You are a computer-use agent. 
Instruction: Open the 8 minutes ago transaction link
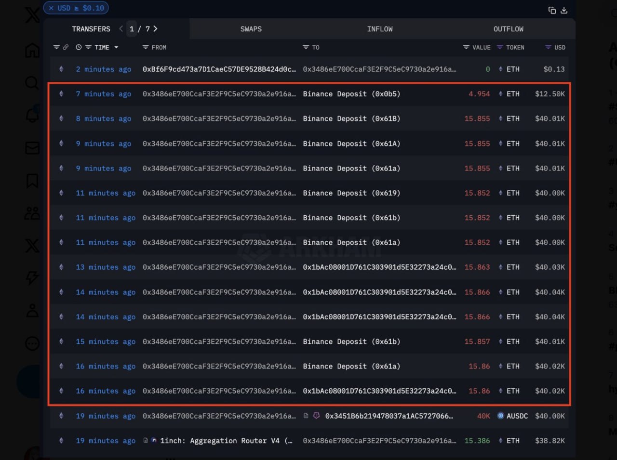click(x=103, y=118)
